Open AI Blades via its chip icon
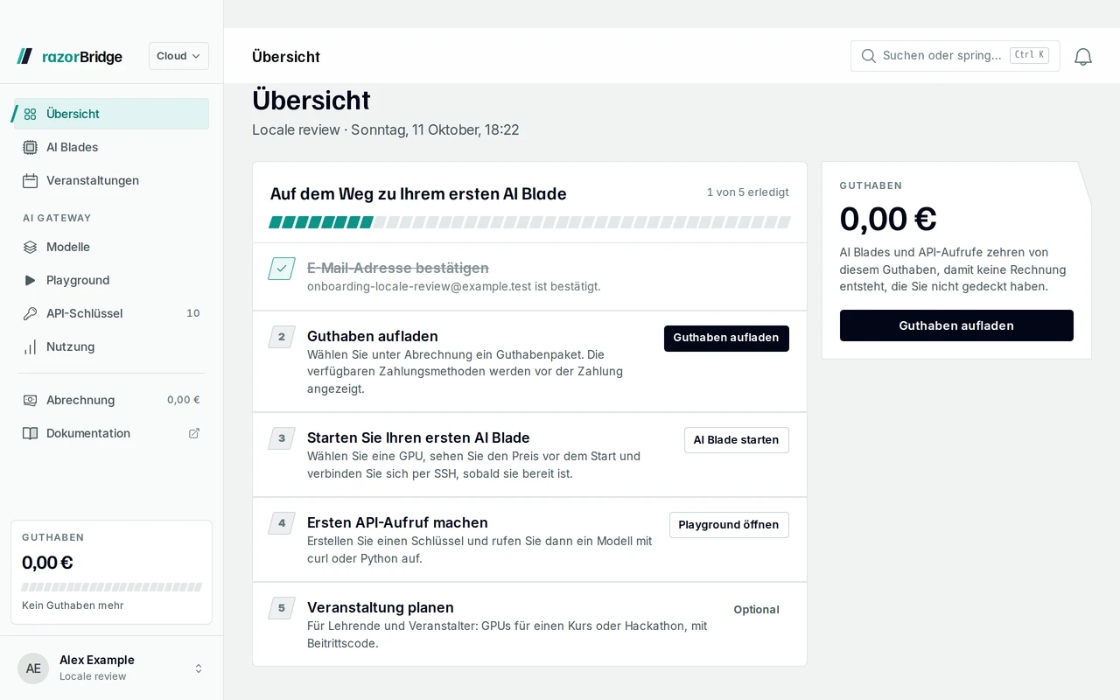This screenshot has height=700, width=1120. coord(30,147)
